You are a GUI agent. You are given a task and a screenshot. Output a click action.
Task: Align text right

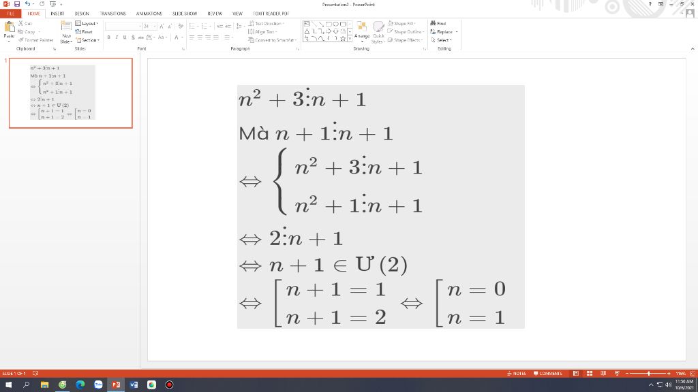(x=208, y=37)
